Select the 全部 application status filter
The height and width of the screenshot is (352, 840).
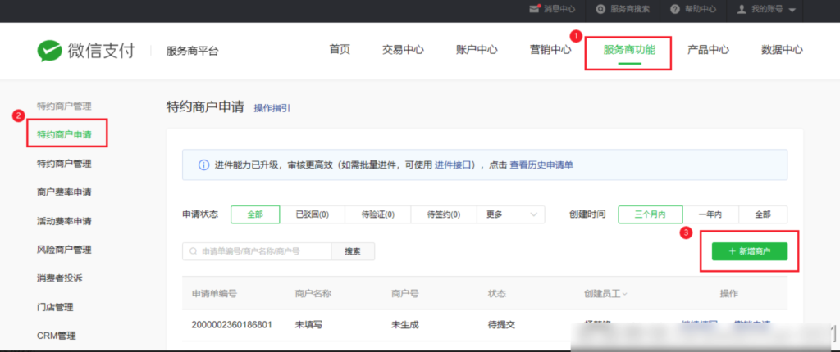(254, 214)
